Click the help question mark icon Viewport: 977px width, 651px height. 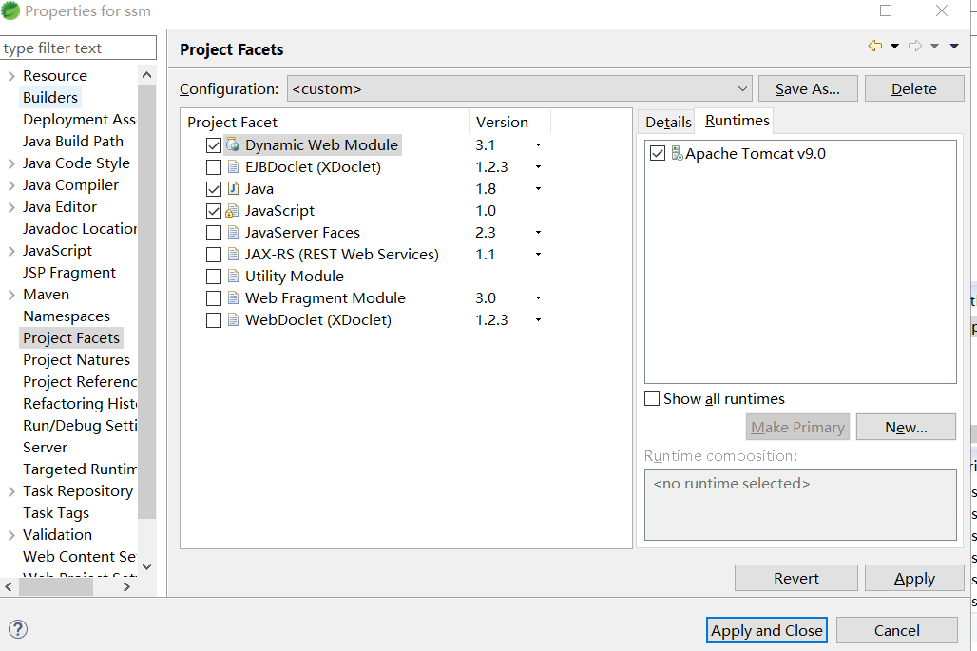click(18, 629)
